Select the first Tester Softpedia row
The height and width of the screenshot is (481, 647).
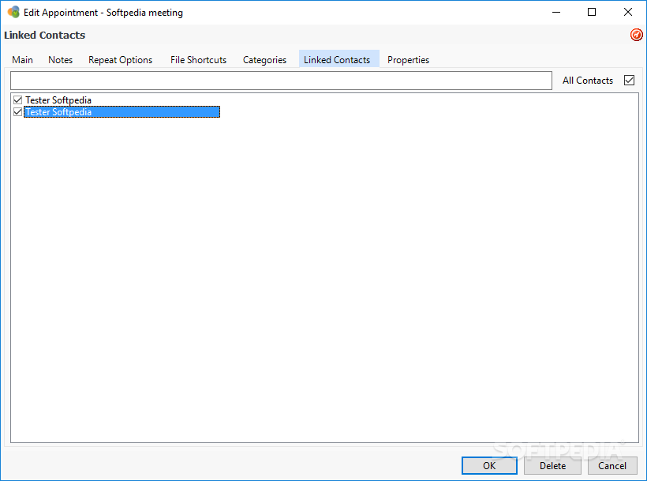(x=58, y=100)
